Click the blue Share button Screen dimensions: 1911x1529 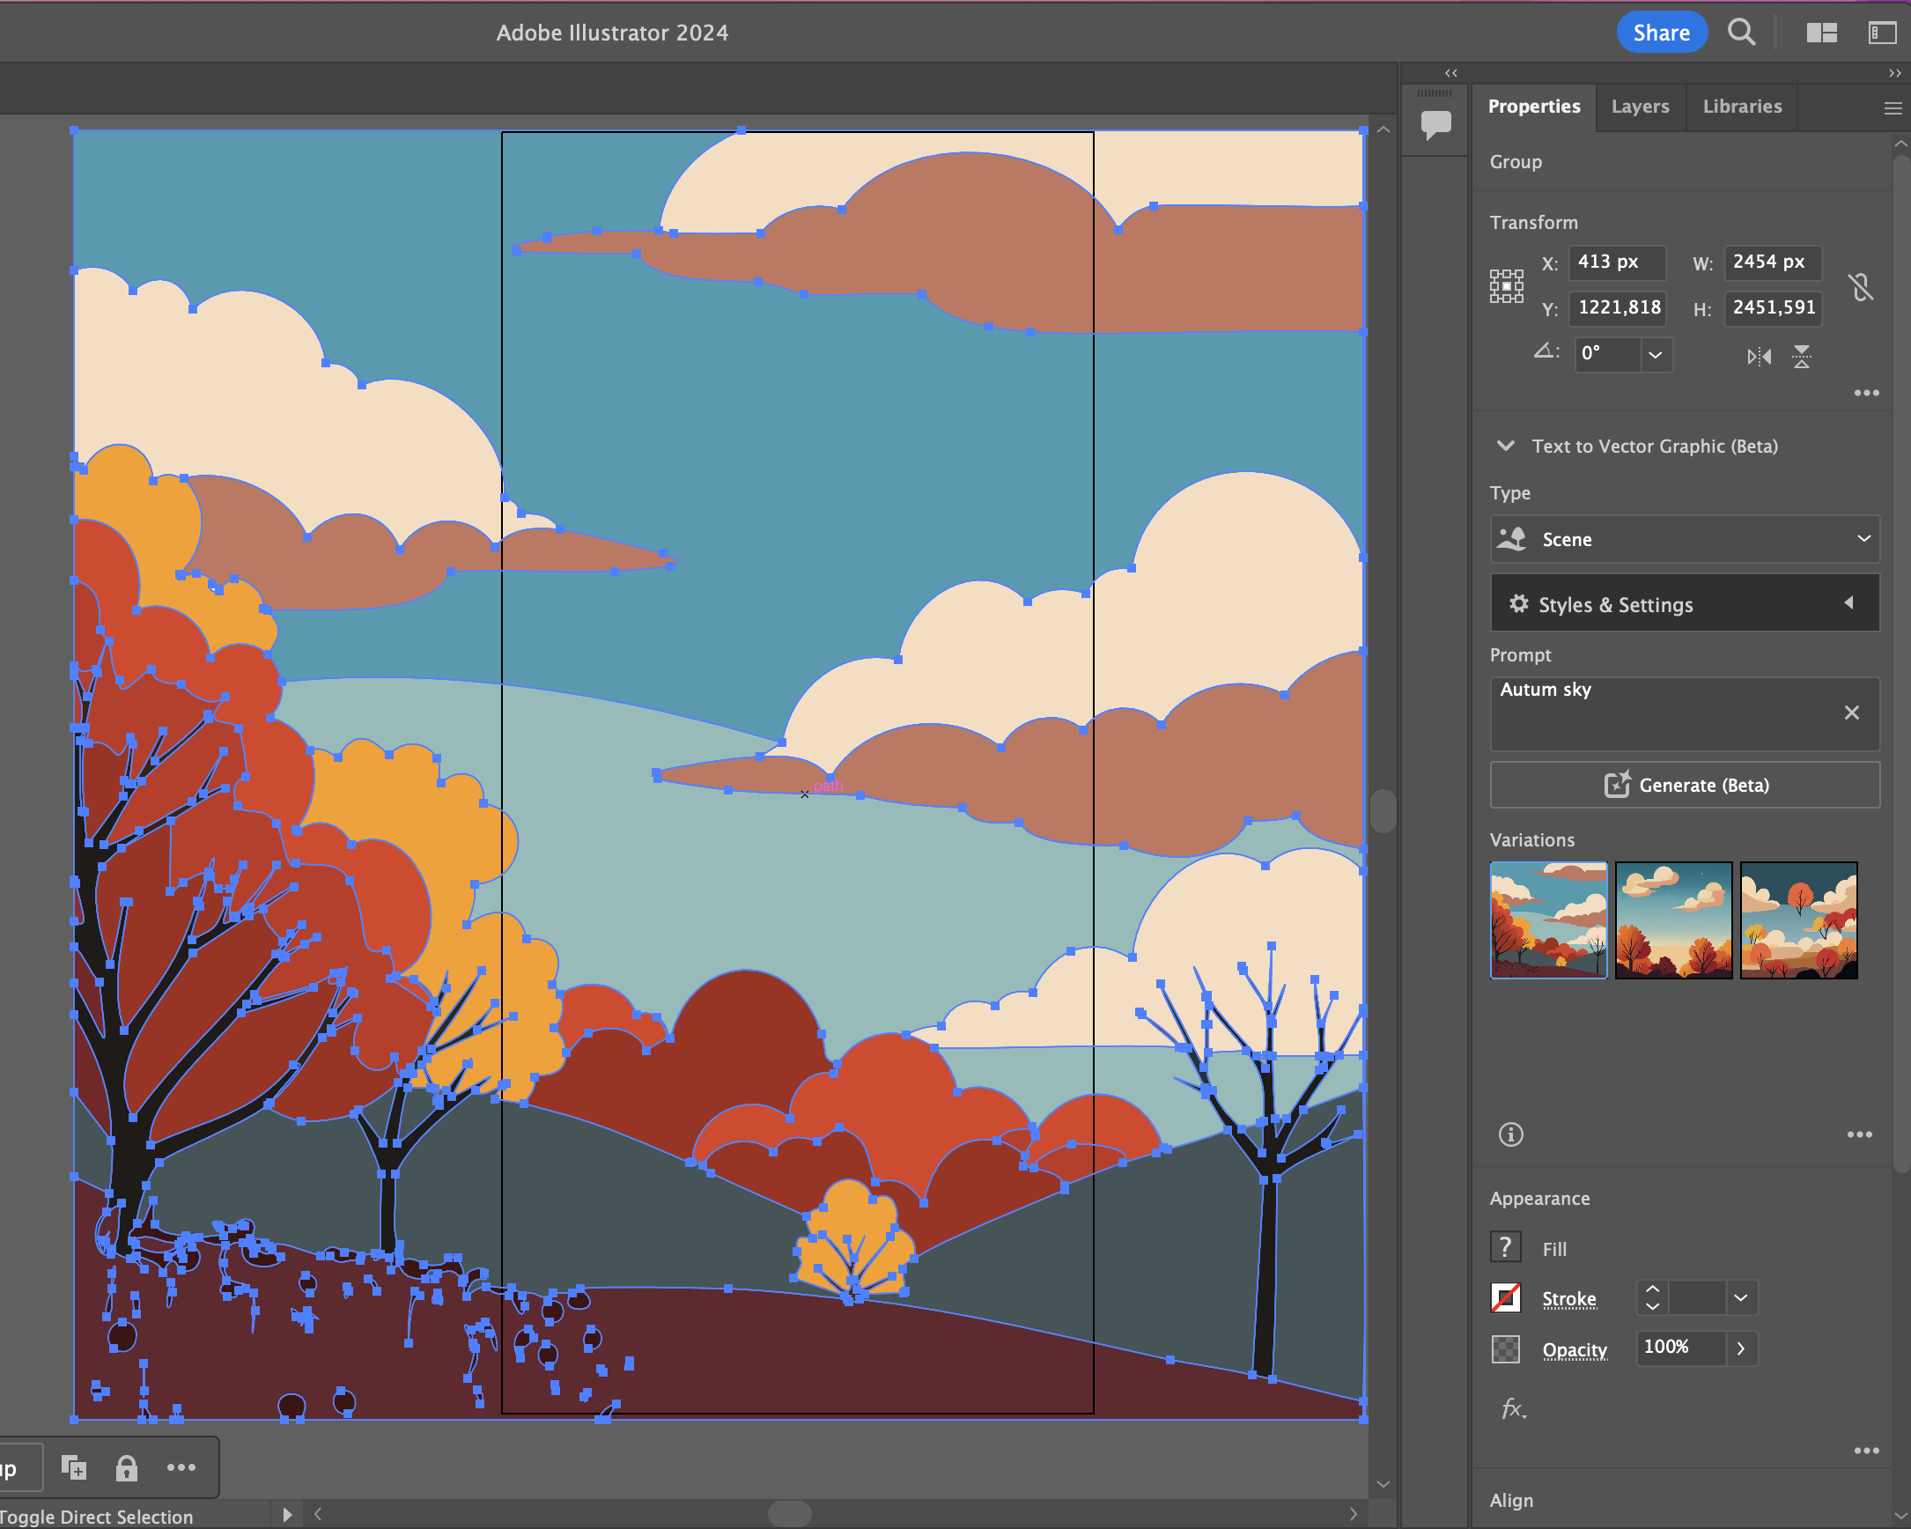click(1661, 33)
